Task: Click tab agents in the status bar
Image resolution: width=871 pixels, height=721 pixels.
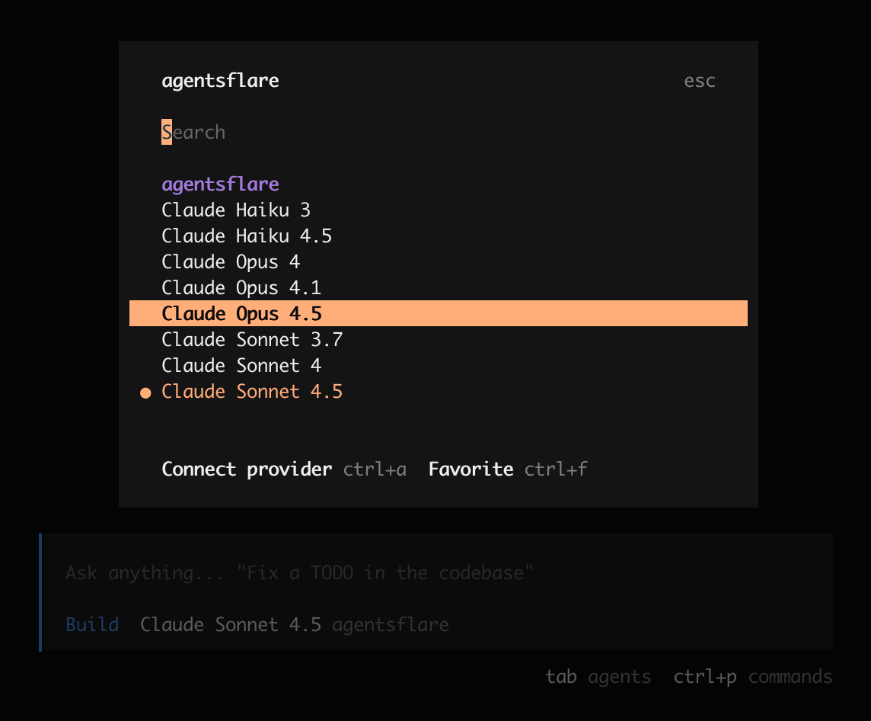Action: click(x=598, y=676)
